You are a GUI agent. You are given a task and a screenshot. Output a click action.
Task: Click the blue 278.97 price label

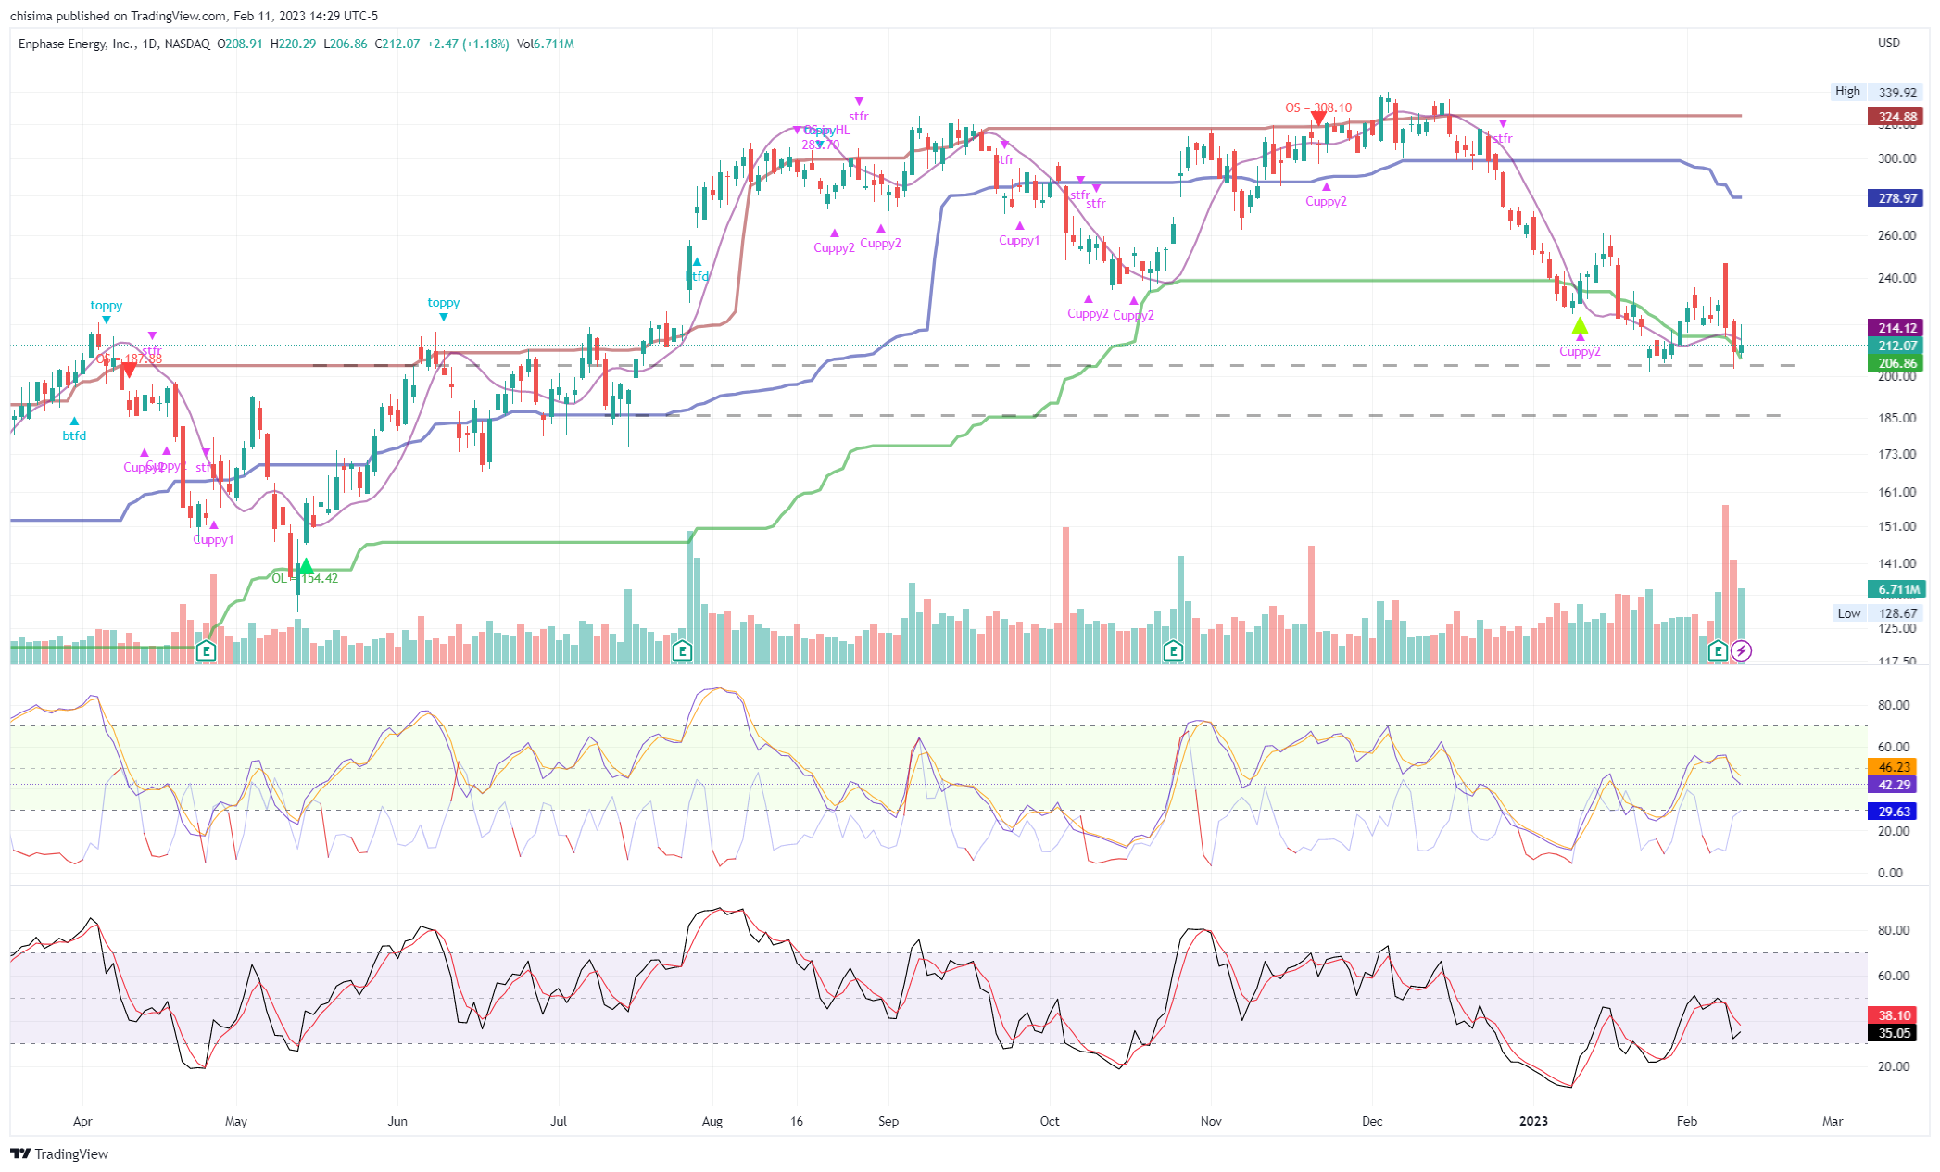click(x=1896, y=198)
